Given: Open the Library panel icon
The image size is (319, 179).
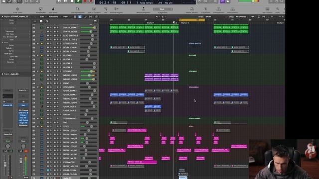Looking at the screenshot, I should (4, 1).
